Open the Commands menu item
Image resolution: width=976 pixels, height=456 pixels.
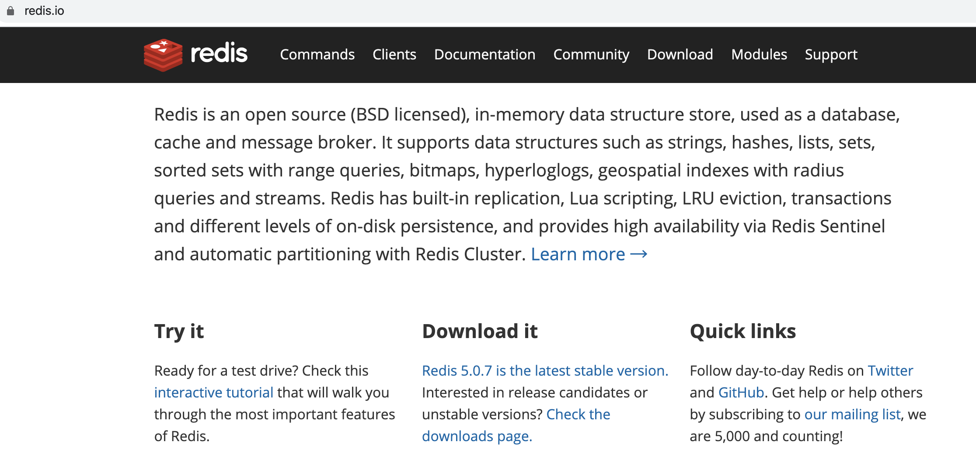coord(317,55)
